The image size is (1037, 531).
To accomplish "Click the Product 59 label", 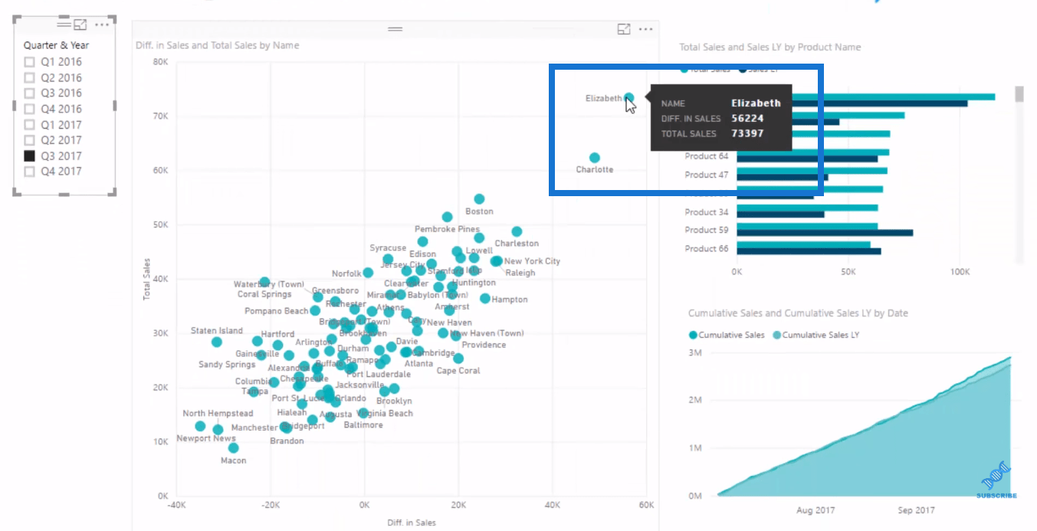I will pos(706,230).
